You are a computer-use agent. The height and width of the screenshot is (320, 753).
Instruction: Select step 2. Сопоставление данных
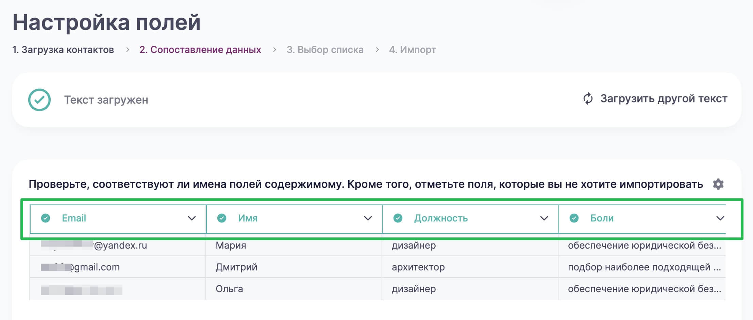point(200,50)
